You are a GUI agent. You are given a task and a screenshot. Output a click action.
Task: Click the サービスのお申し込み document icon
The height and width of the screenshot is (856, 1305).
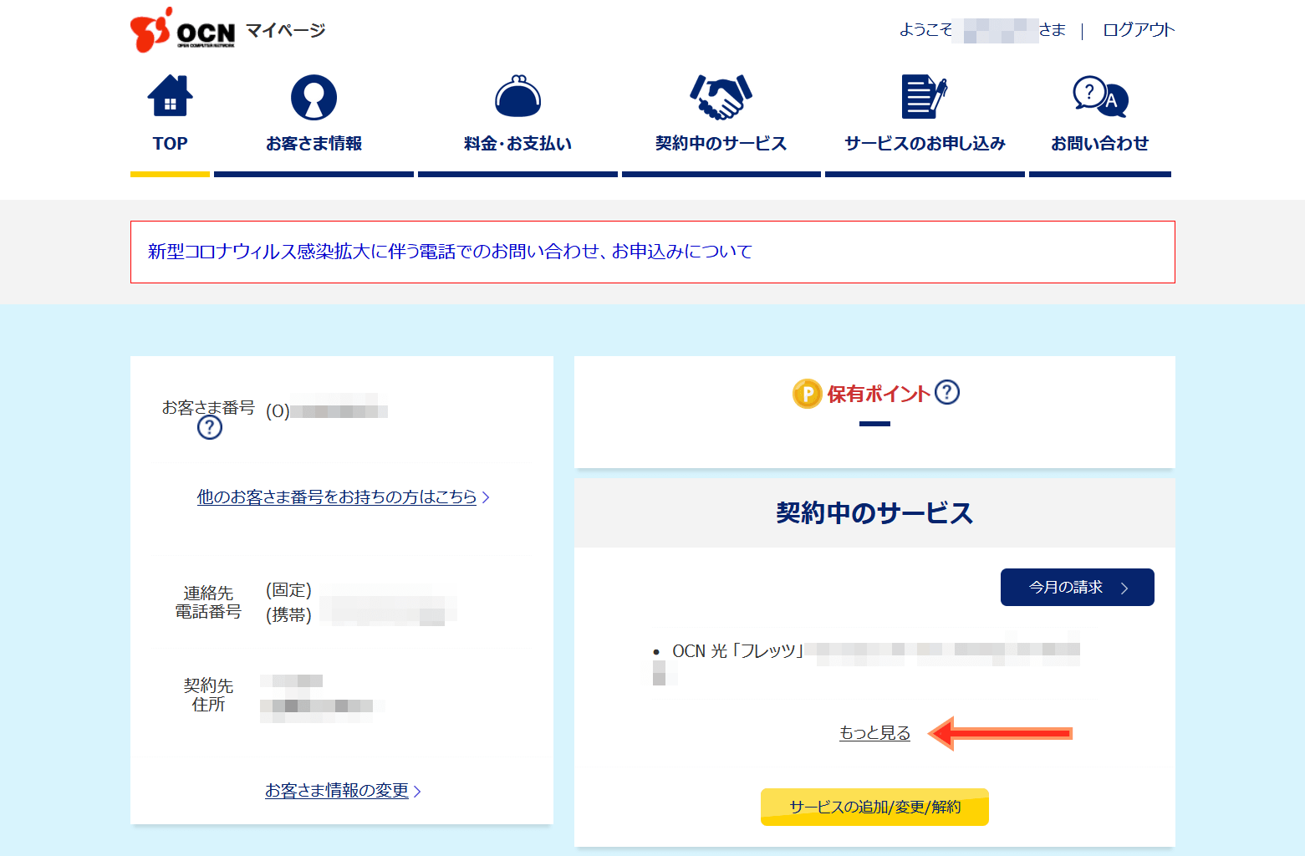[x=924, y=97]
